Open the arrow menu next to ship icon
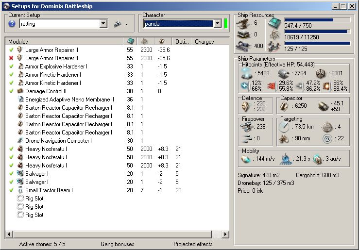This screenshot has height=250, width=359. [x=126, y=24]
